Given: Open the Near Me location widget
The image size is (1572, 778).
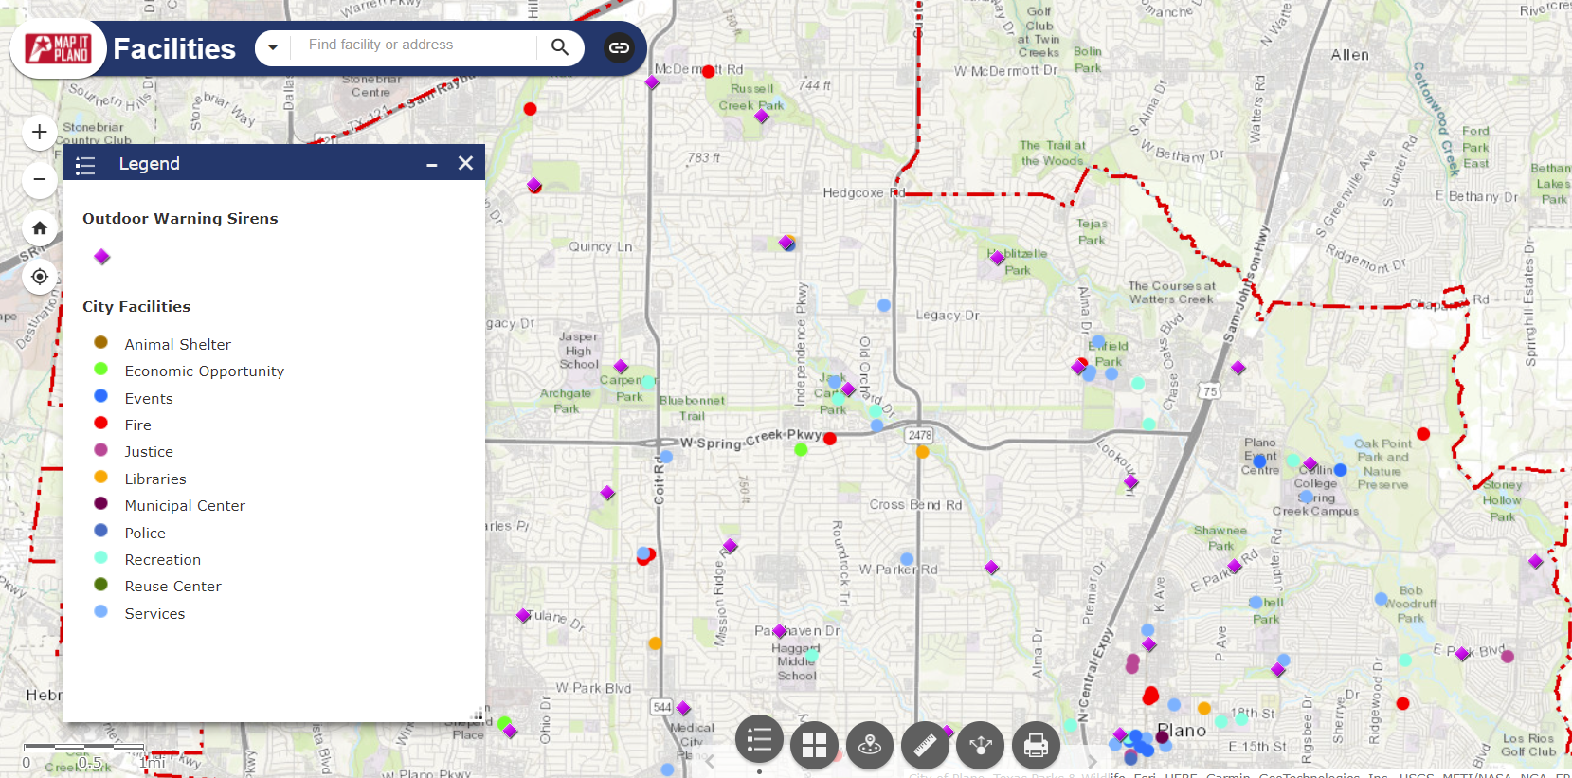Looking at the screenshot, I should pos(870,745).
